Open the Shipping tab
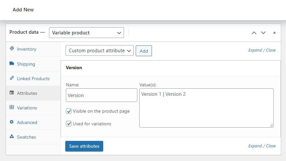Viewport: 286px width, 161px height. click(33, 64)
